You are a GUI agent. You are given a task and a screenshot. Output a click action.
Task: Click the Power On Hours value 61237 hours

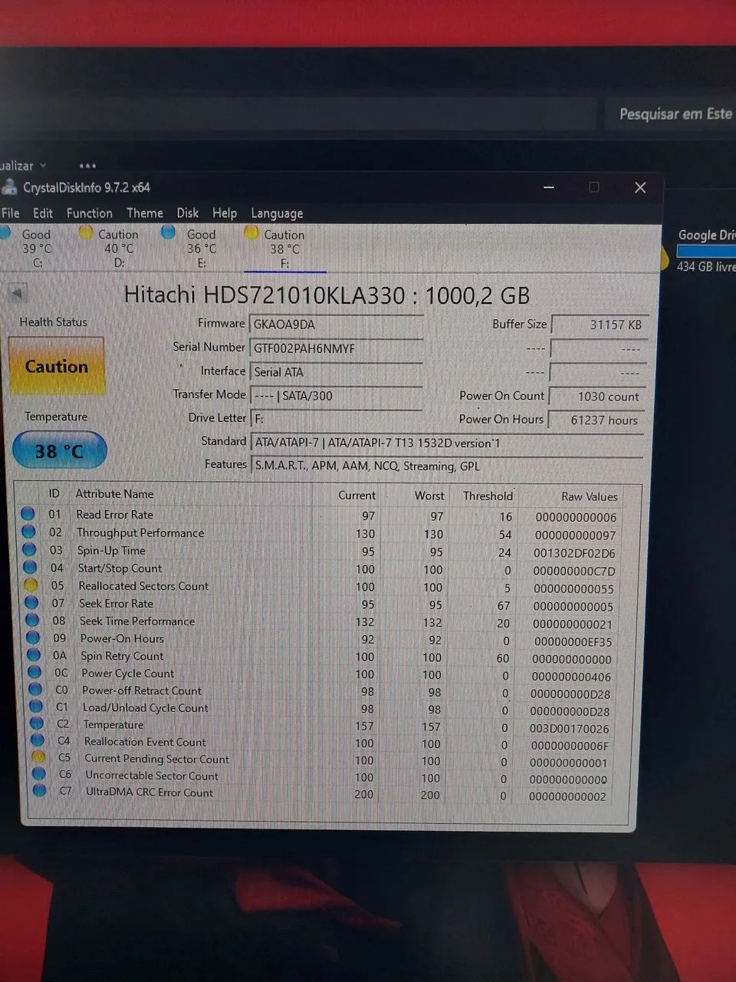click(x=597, y=420)
